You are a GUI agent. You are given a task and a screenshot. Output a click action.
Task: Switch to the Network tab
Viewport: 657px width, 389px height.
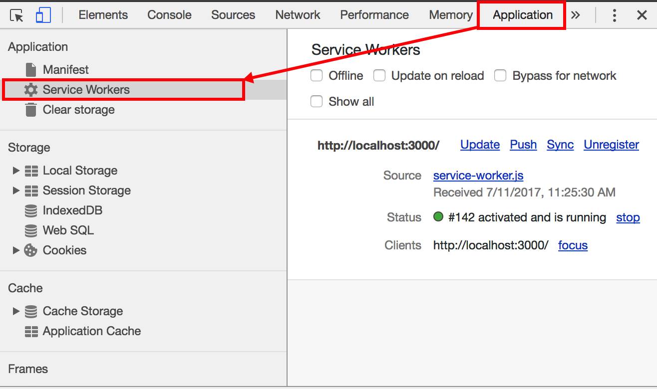(298, 15)
